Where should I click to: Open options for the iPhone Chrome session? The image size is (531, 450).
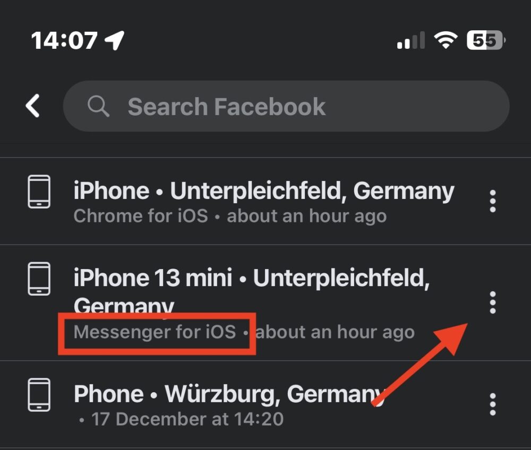[493, 201]
